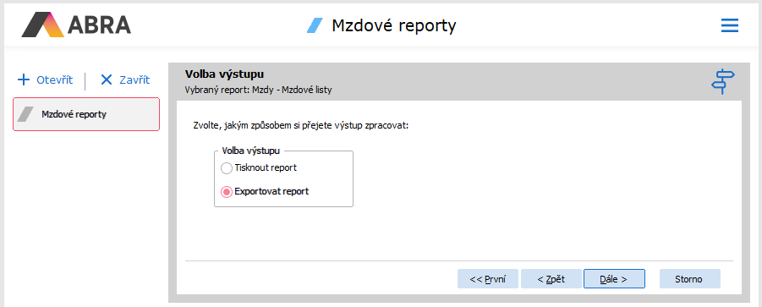The image size is (762, 307).
Task: Click the Volba výstupu wizard heading
Action: (224, 74)
